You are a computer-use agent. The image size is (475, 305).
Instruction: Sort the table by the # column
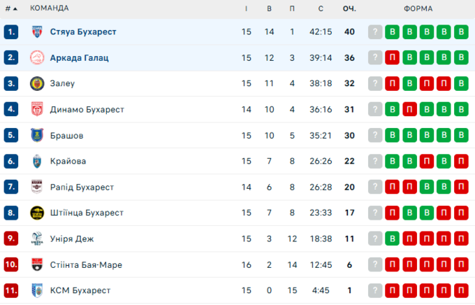(11, 8)
